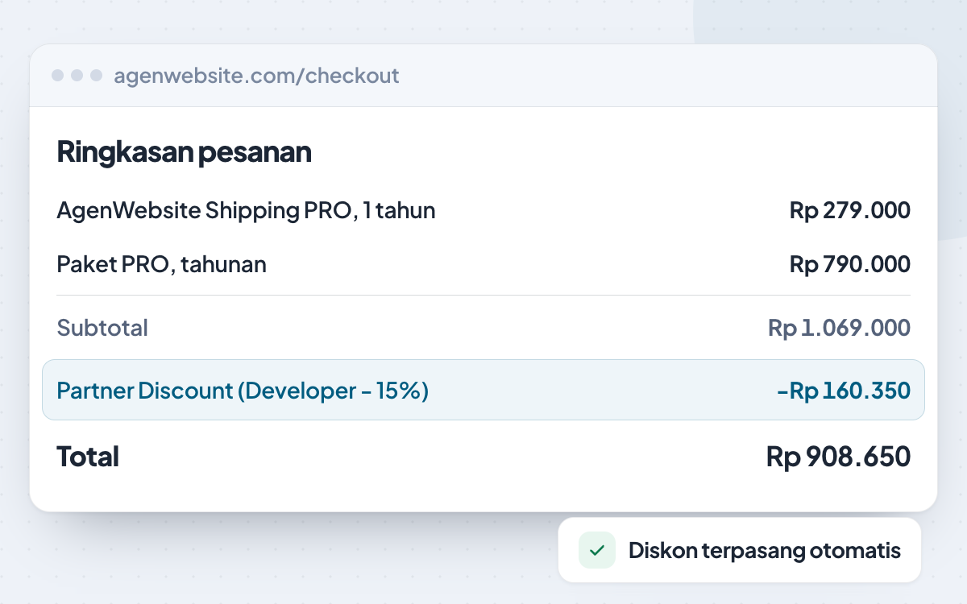
Task: Click the Total label
Action: 88,457
